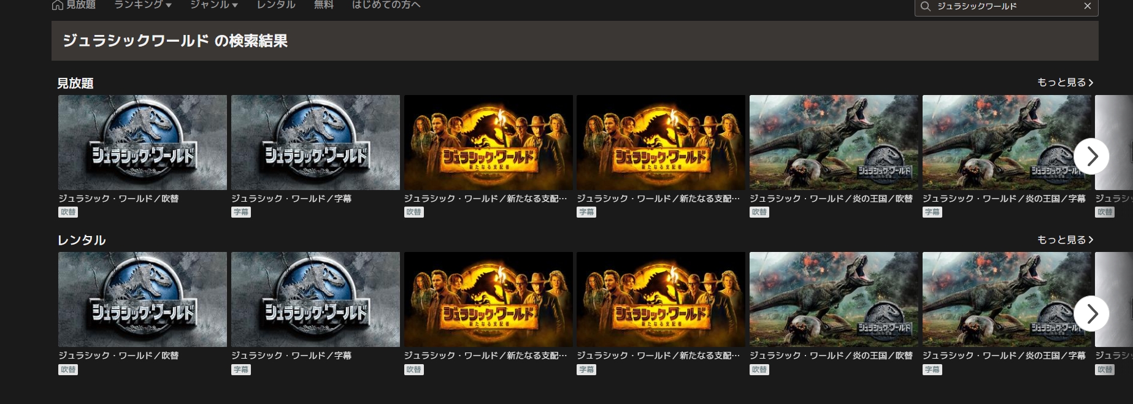Click the ジュラシックワールド の検索結果 heading

tap(175, 41)
